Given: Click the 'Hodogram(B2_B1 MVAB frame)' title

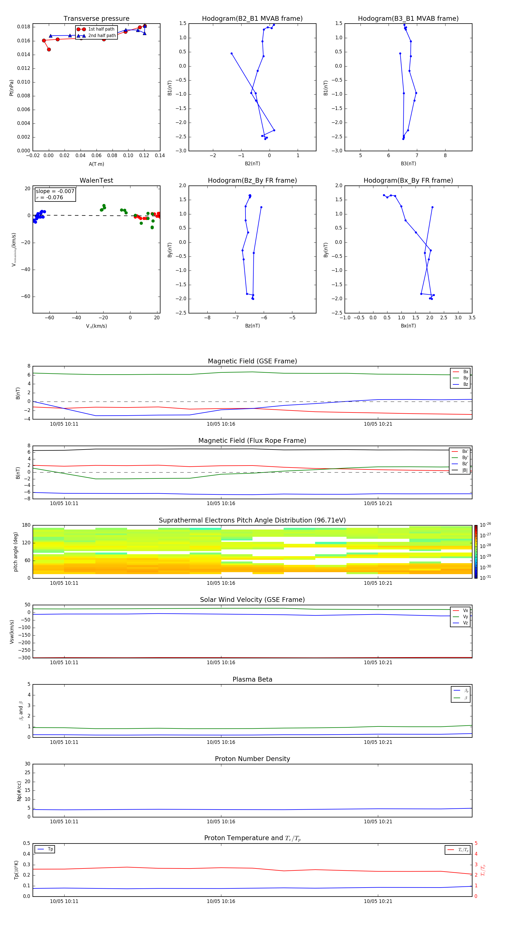Looking at the screenshot, I should coord(252,19).
